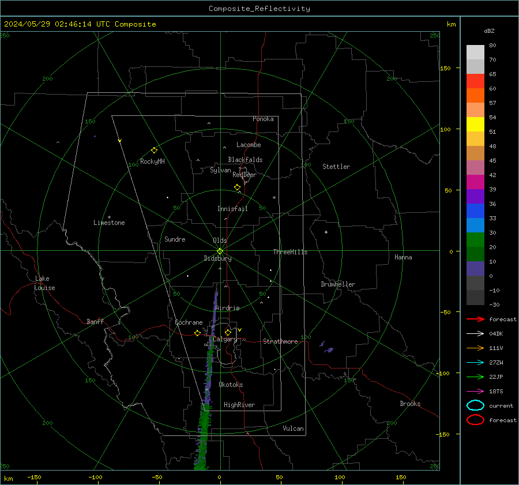Viewport: 519px width, 485px height.
Task: Click the yellow diamond marker near Cochrane
Action: [x=197, y=333]
